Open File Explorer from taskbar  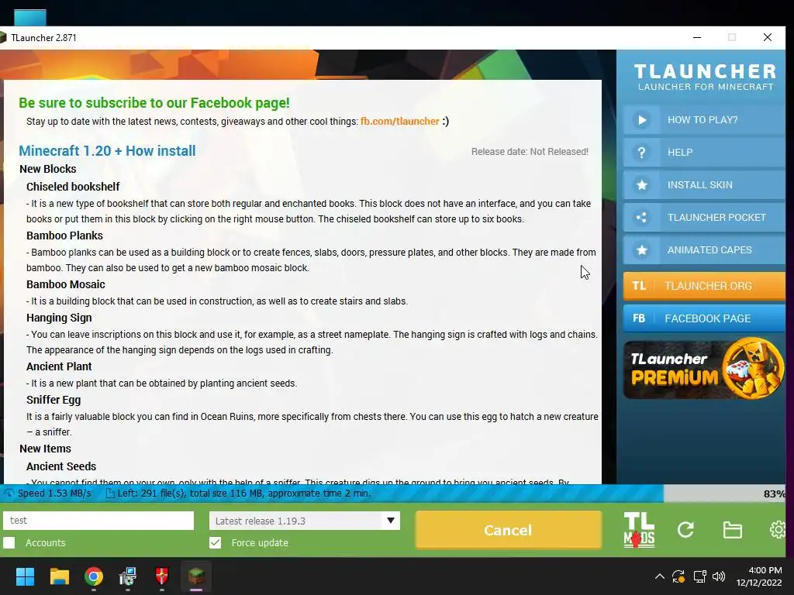59,576
